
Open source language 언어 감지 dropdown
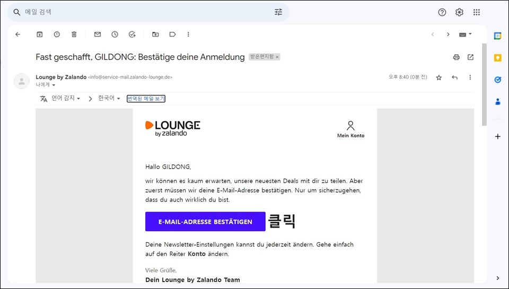coord(66,99)
